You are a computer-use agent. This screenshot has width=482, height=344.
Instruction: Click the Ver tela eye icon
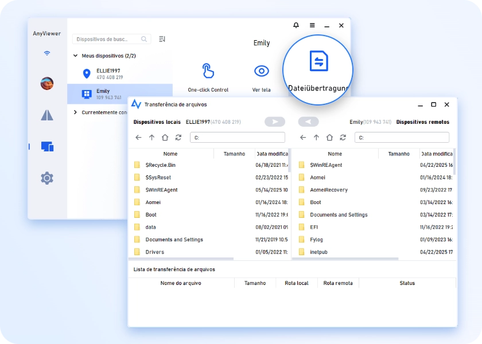(261, 71)
